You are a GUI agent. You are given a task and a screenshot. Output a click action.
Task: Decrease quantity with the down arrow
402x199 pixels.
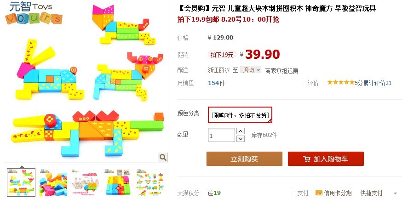240,139
